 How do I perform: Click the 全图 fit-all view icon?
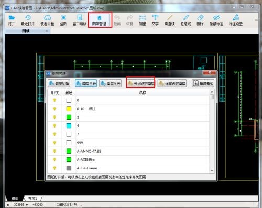pos(63,20)
